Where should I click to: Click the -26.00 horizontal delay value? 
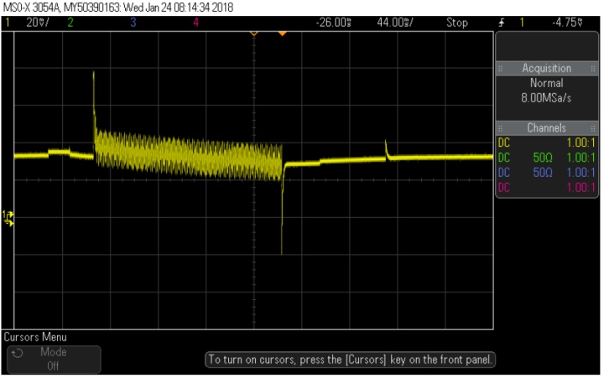coord(334,23)
